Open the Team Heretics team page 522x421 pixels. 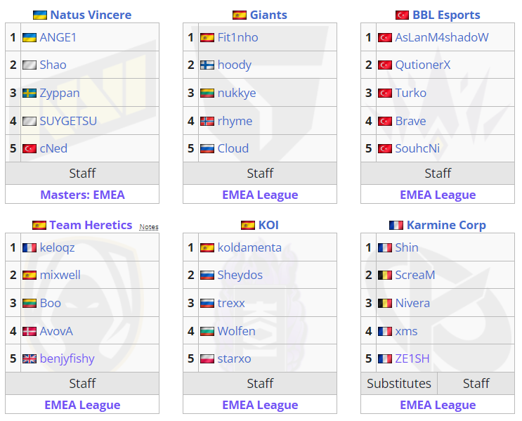coord(91,225)
